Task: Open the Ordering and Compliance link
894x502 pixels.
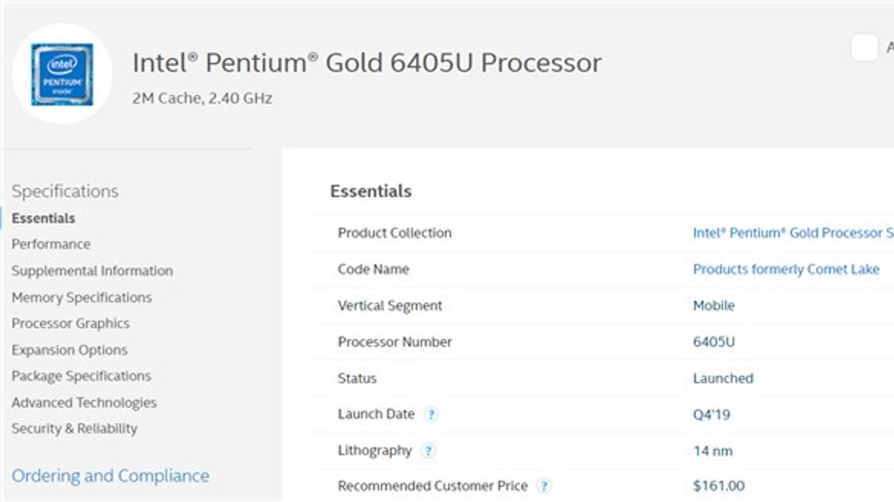Action: (x=111, y=476)
